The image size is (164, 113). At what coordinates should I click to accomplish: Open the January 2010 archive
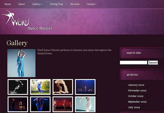point(136,85)
